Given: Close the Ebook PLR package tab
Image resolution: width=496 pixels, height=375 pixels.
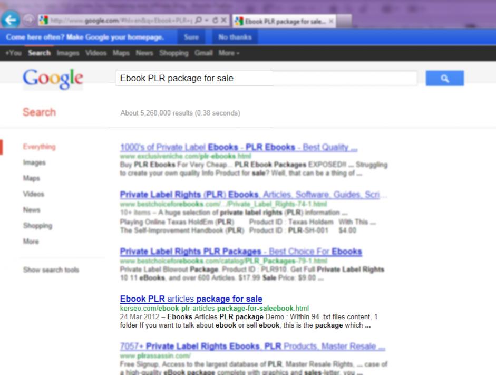Looking at the screenshot, I should point(331,21).
